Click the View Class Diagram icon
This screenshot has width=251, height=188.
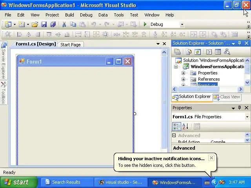[227, 52]
